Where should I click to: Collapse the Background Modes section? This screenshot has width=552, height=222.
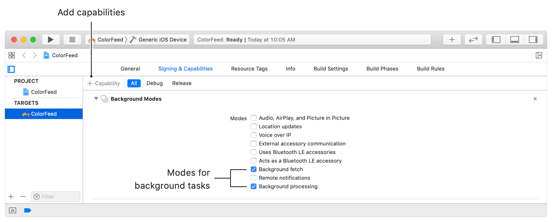96,99
